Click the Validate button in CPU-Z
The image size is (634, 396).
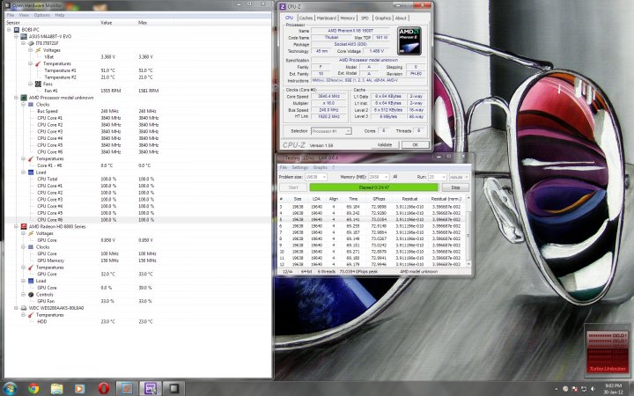[x=385, y=144]
